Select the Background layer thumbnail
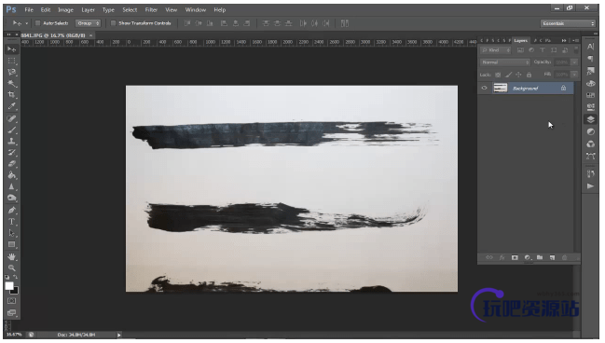The width and height of the screenshot is (605, 343). (501, 88)
